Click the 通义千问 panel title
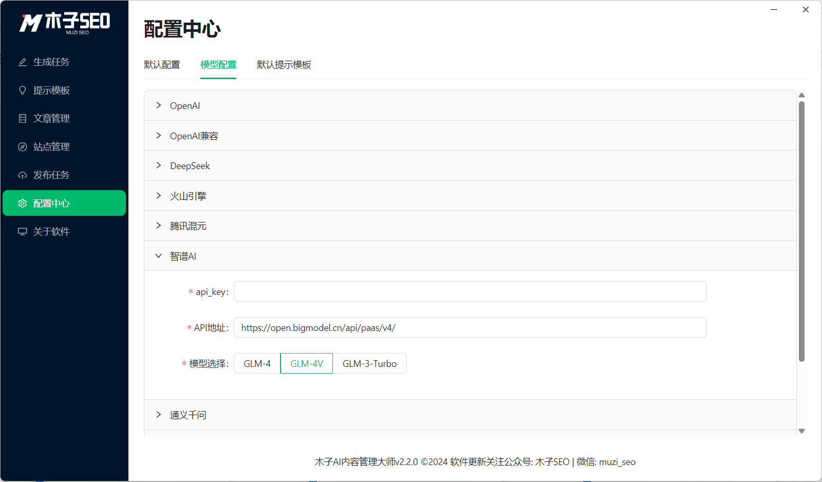 pyautogui.click(x=188, y=415)
